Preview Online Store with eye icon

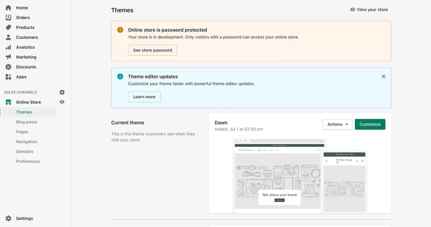62,102
